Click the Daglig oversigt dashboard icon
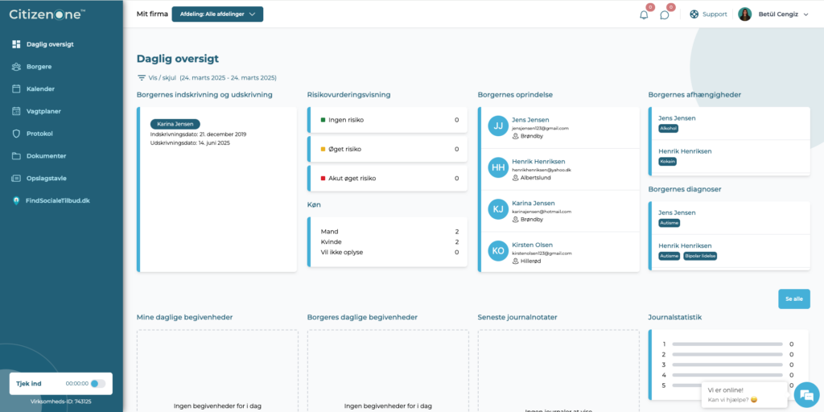This screenshot has height=412, width=824. (x=16, y=44)
